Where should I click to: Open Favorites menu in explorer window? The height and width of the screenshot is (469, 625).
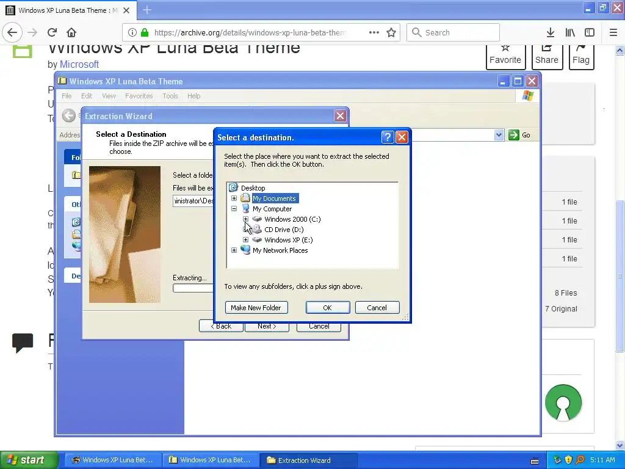[139, 96]
